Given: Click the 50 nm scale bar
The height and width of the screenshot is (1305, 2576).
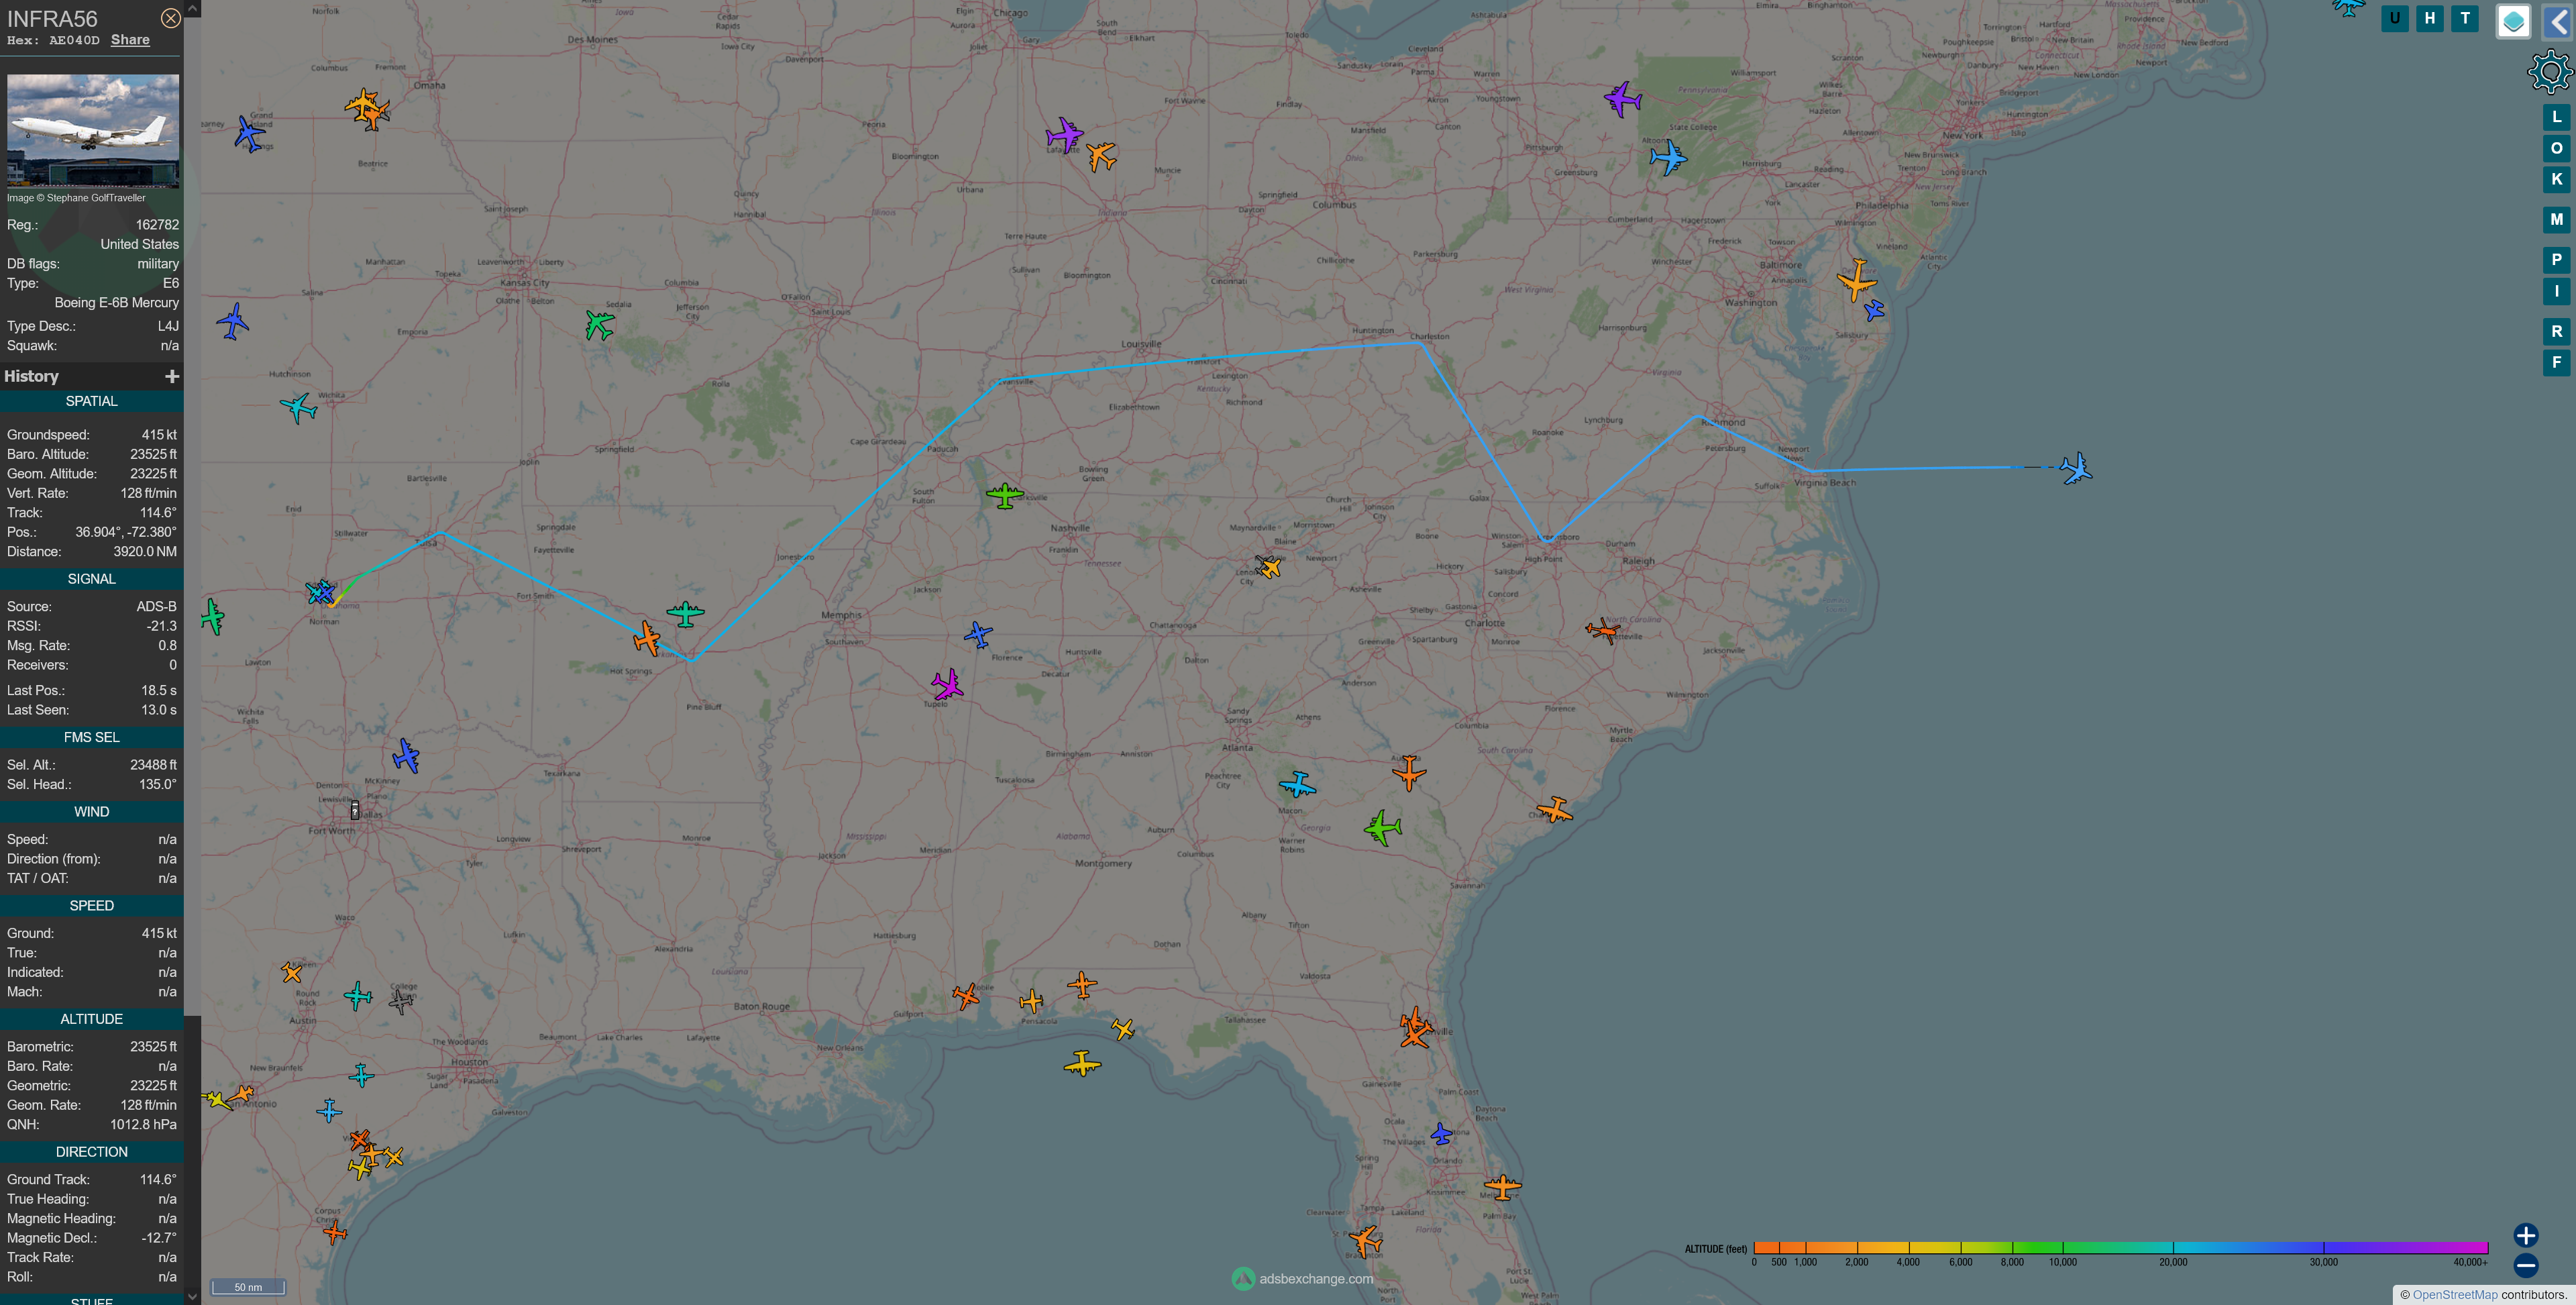Looking at the screenshot, I should [x=248, y=1287].
